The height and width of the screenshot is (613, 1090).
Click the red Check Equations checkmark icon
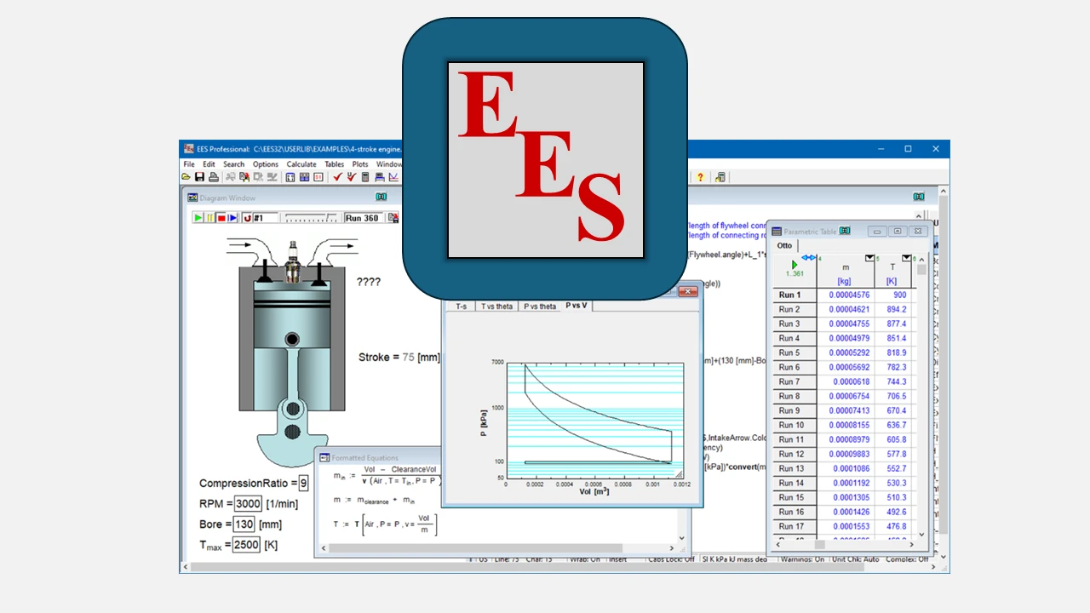[x=338, y=177]
